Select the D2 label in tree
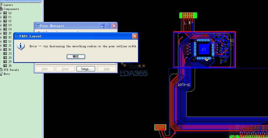268x138 pixels. pos(10,37)
